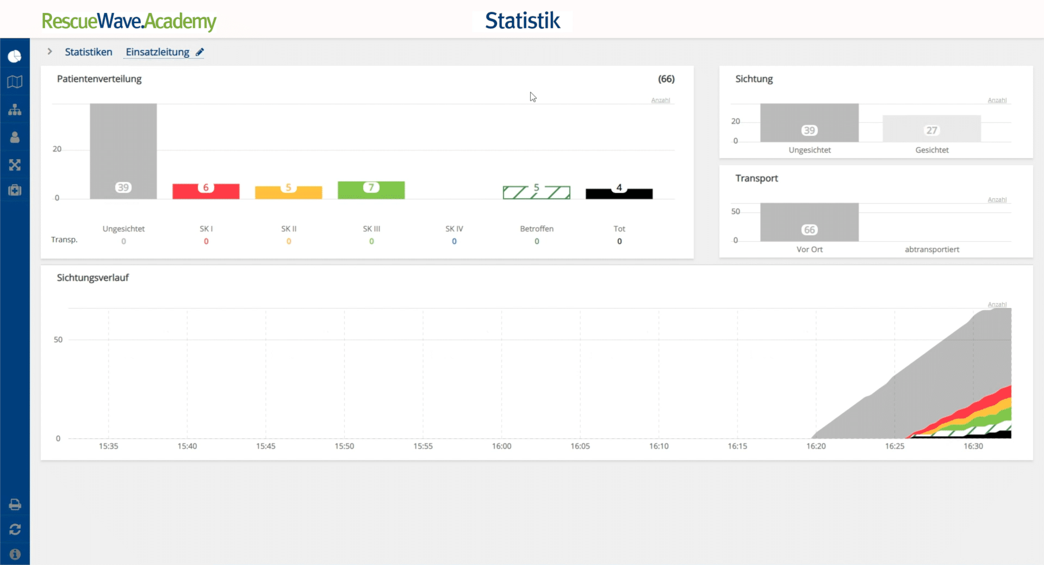1044x565 pixels.
Task: Click the 'Transp.' row label
Action: pos(64,240)
